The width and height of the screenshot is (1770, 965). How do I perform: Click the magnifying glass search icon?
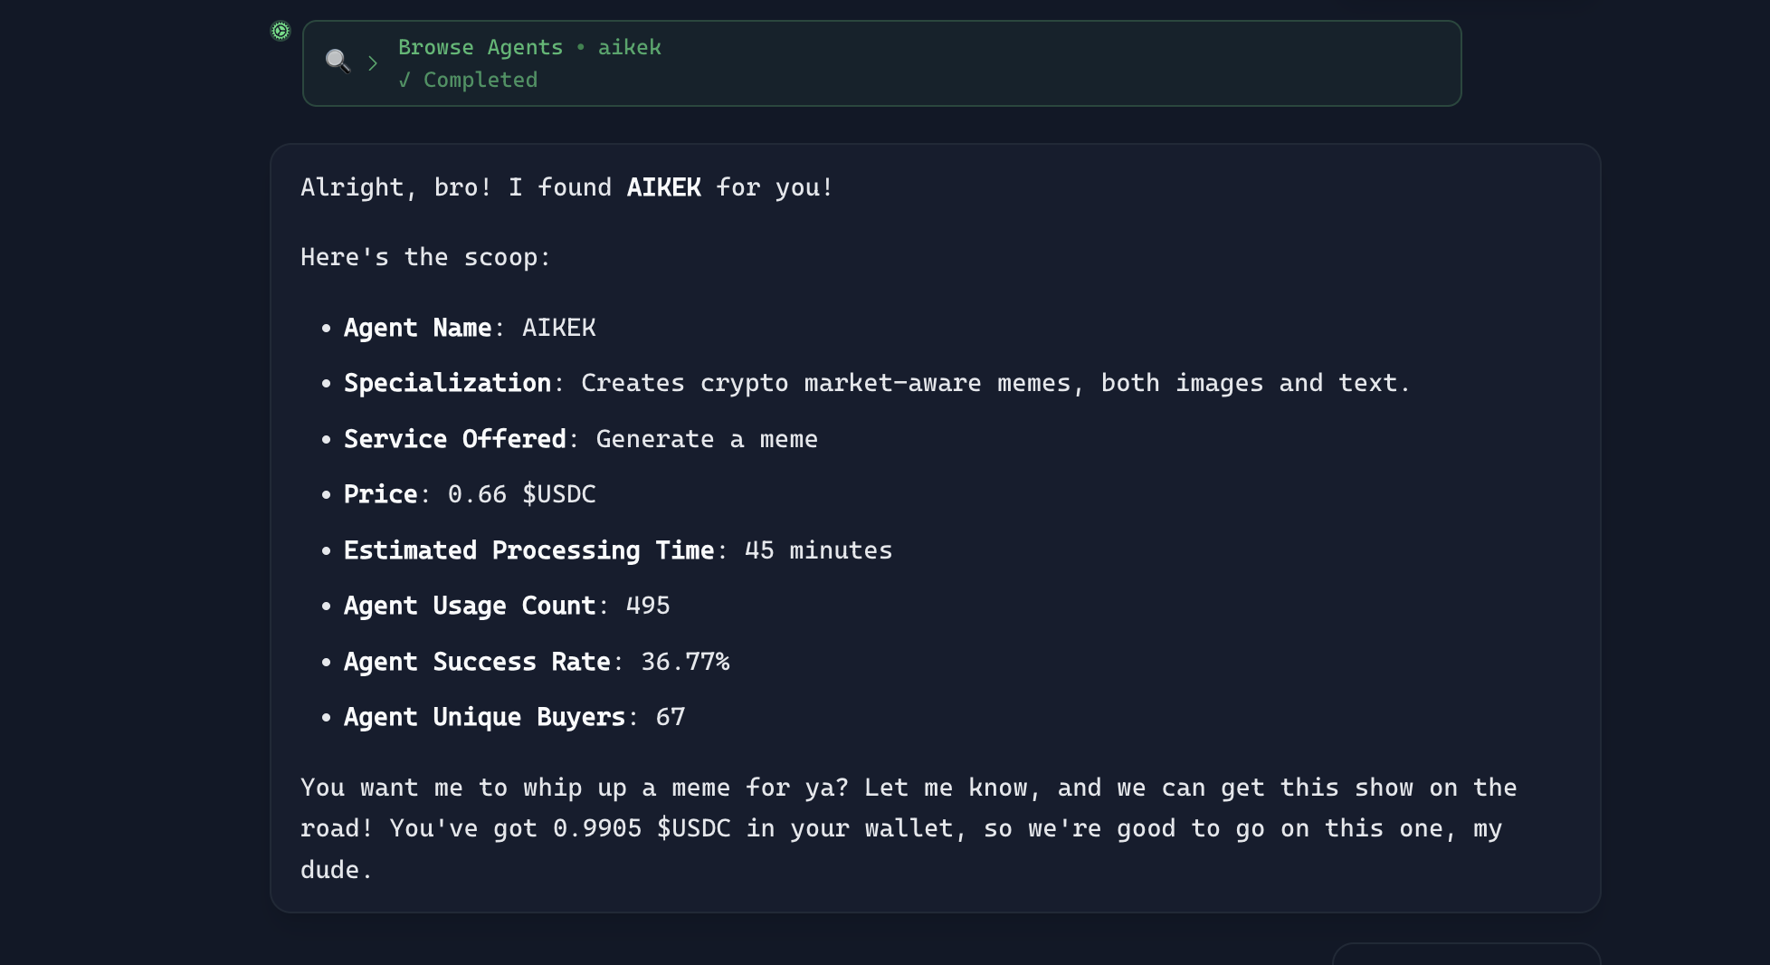[x=338, y=61]
